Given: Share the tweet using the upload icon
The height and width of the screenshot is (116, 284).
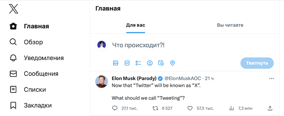Looking at the screenshot, I should pyautogui.click(x=270, y=108).
